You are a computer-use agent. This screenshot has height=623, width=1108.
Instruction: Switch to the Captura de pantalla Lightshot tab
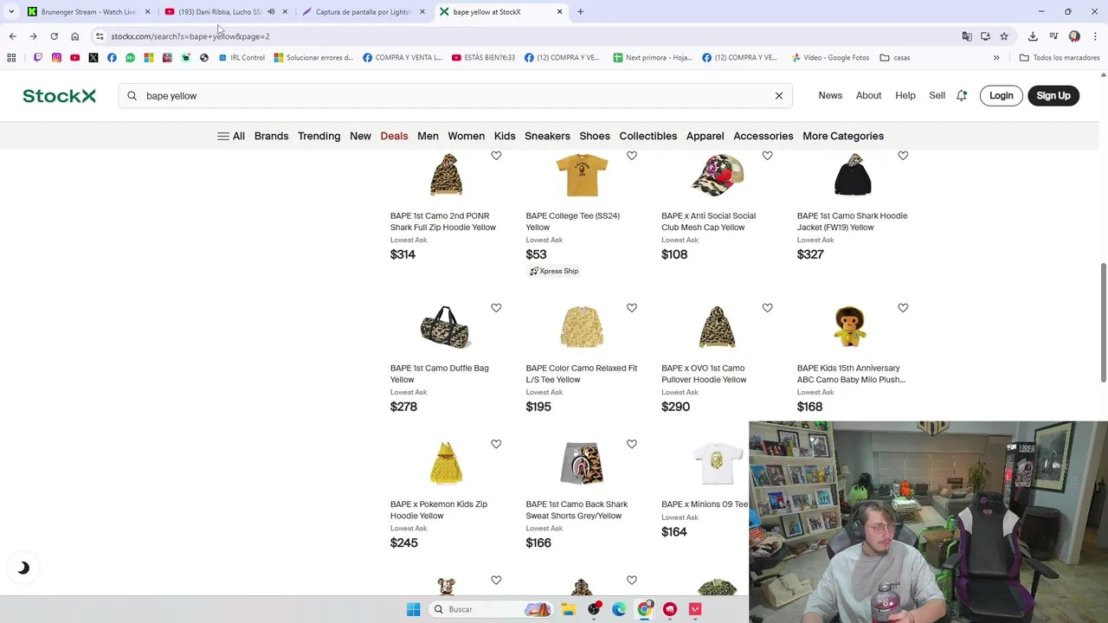coord(363,12)
